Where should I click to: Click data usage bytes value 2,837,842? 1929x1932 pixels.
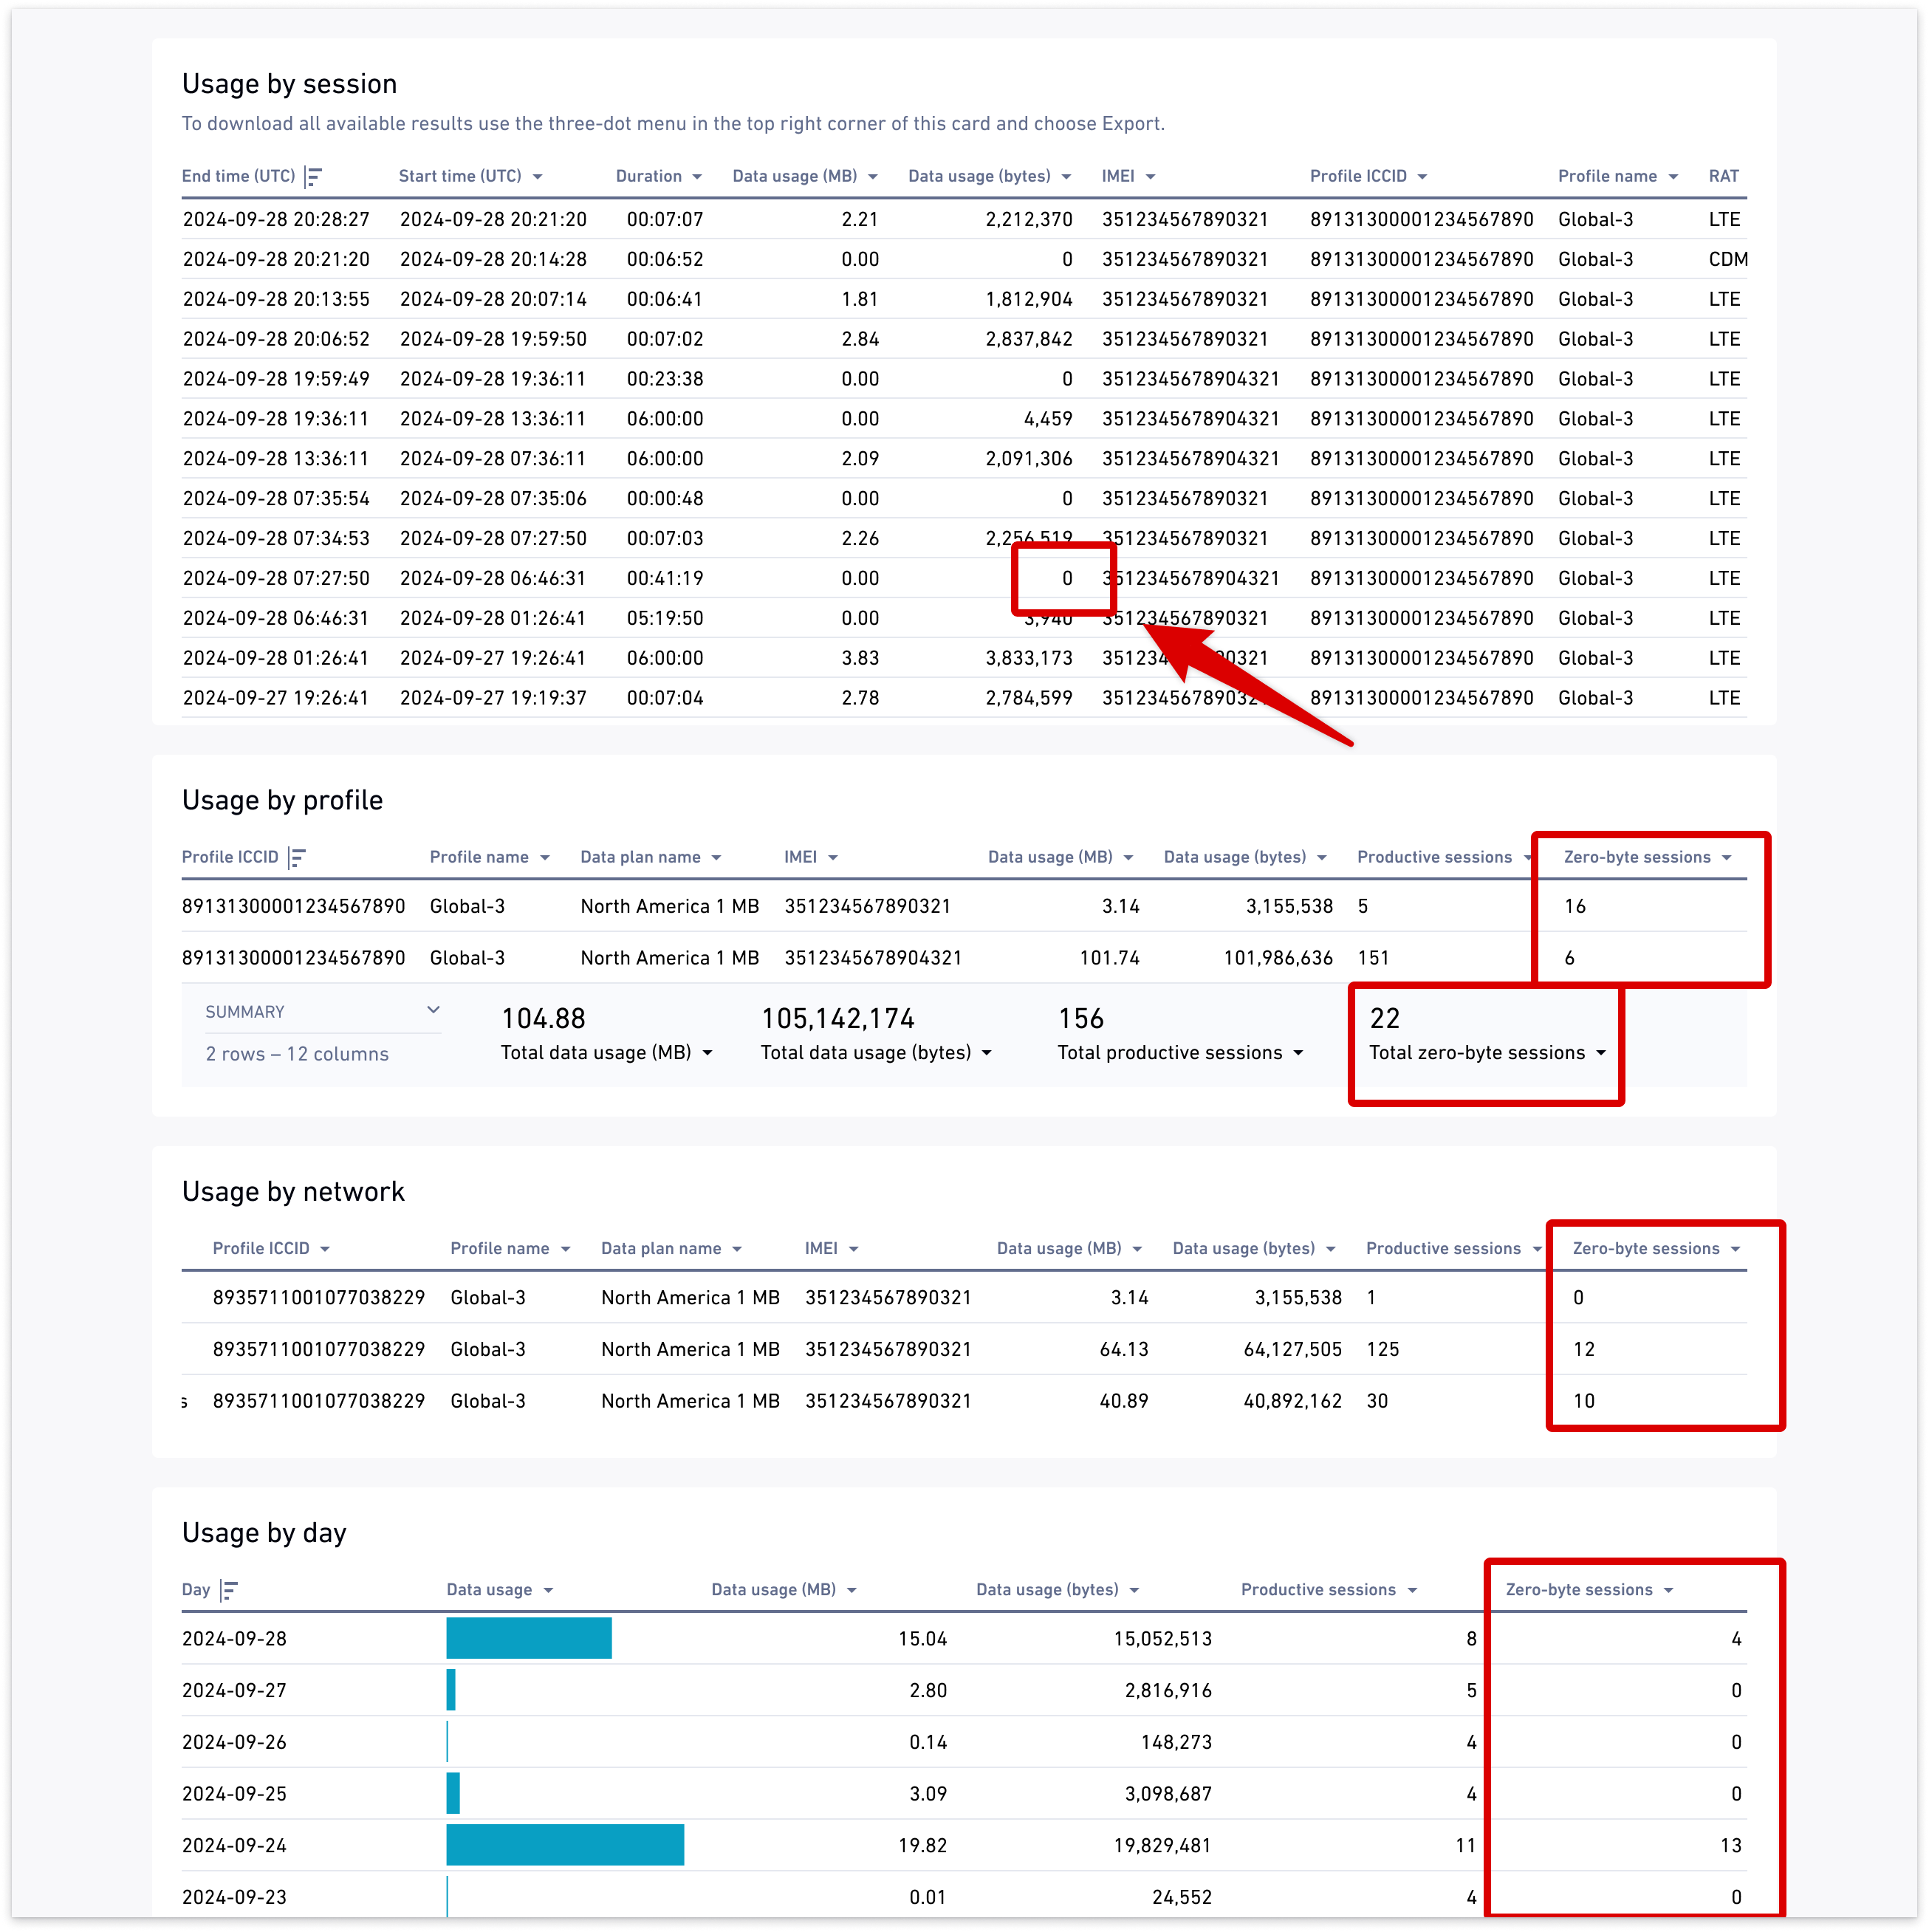(1029, 339)
